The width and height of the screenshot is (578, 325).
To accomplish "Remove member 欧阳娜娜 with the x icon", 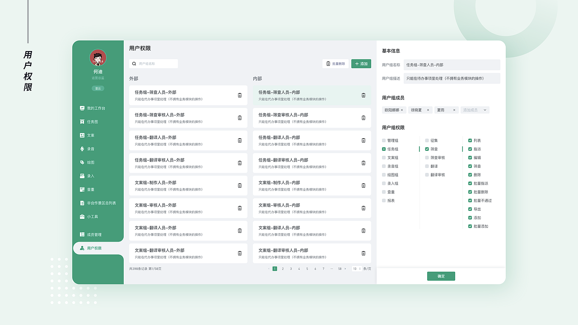I will tap(402, 110).
